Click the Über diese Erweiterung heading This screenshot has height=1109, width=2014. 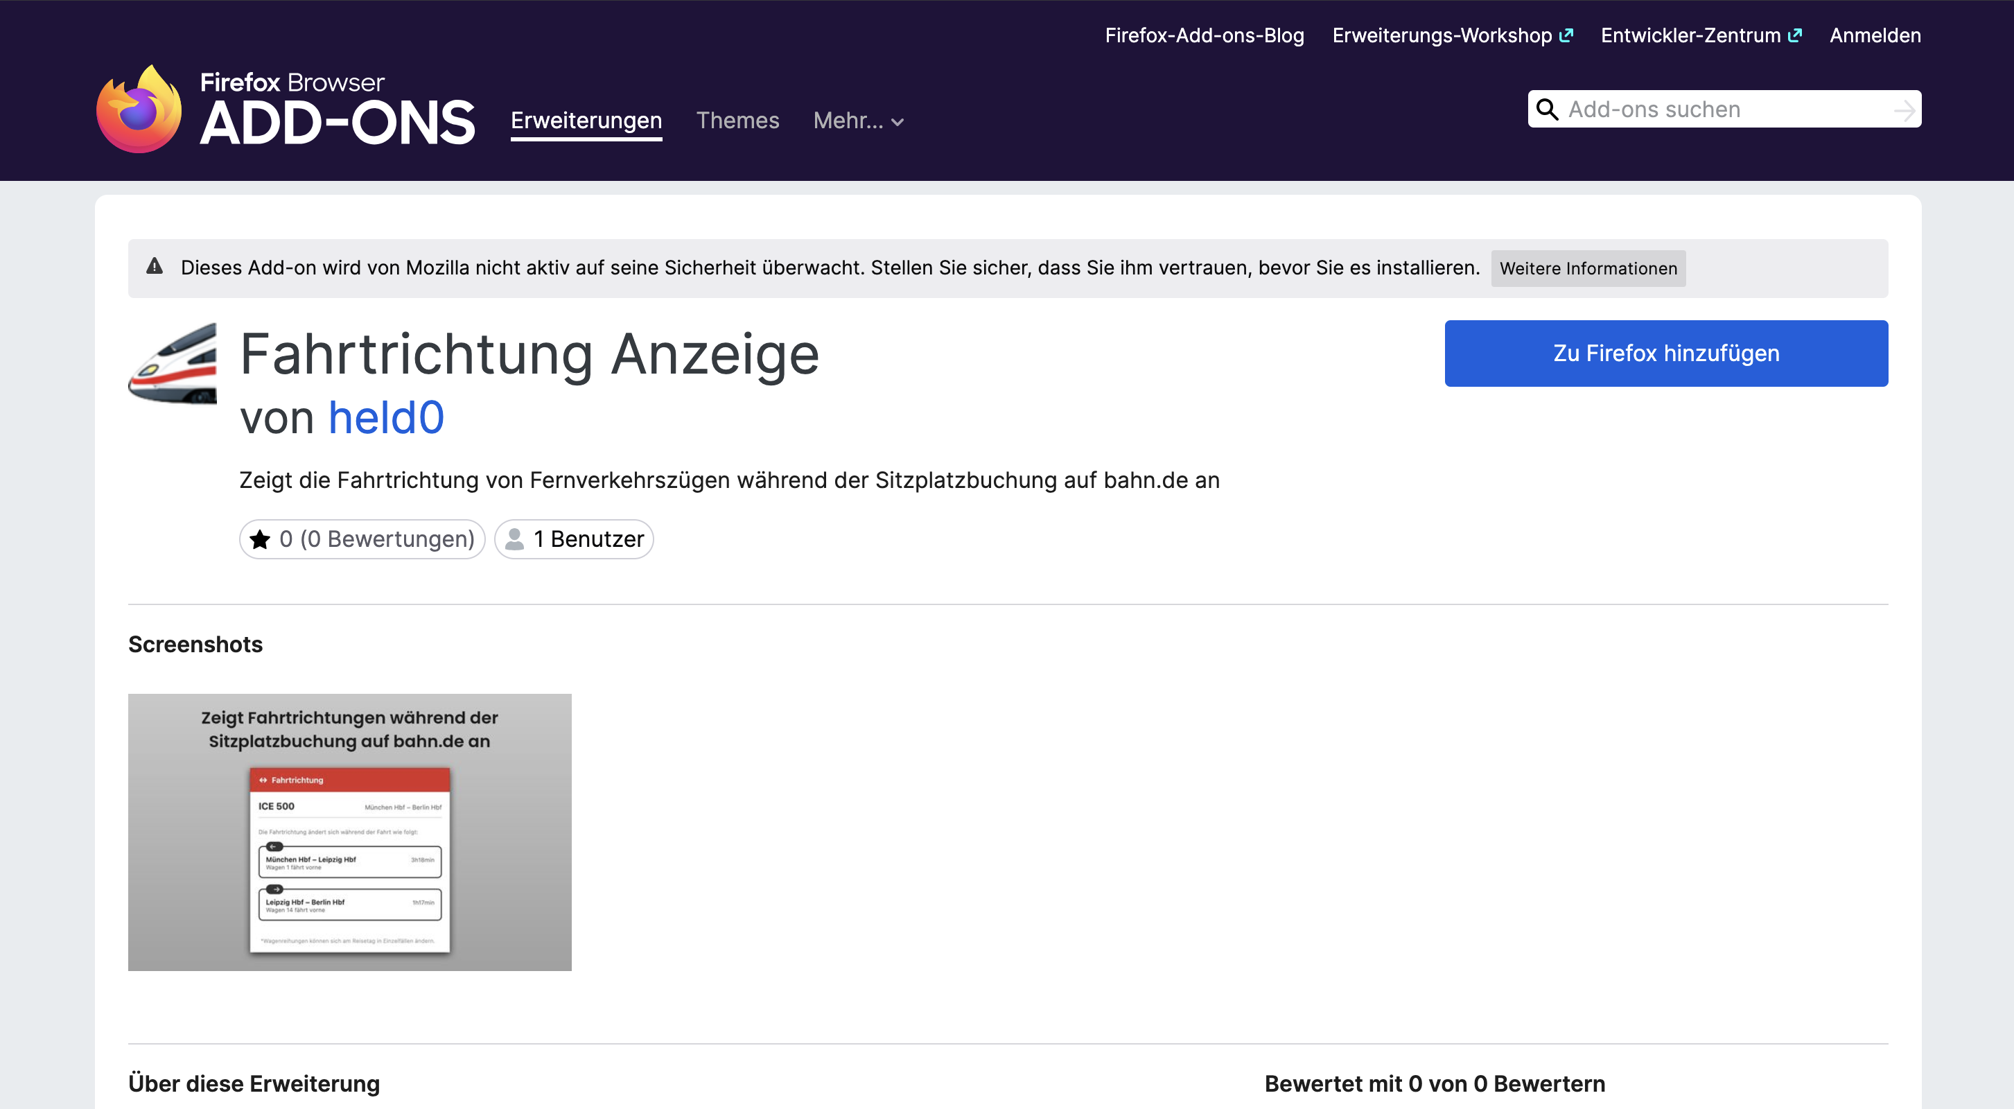[x=254, y=1083]
